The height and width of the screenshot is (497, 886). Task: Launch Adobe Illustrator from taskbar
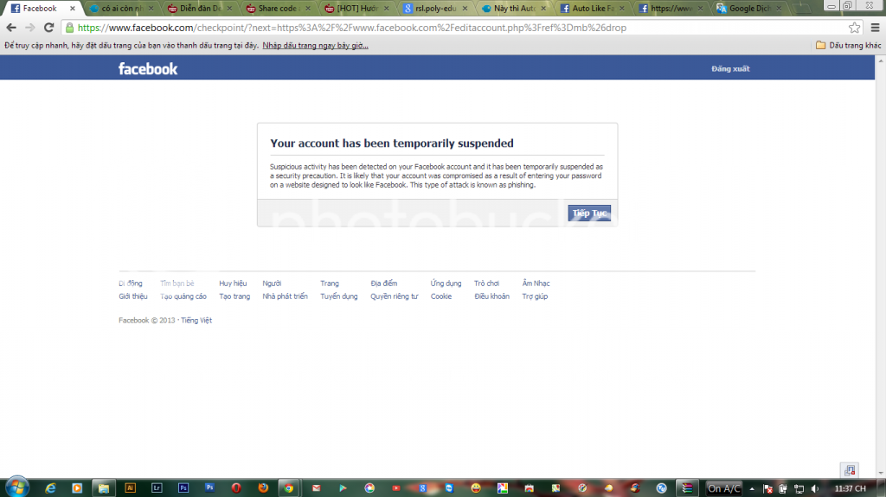pyautogui.click(x=130, y=488)
